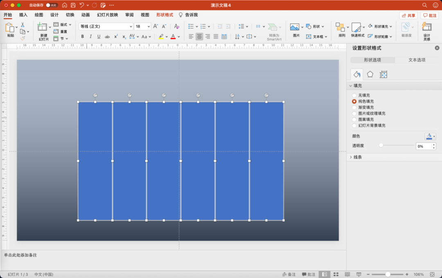Open the font color dropdown arrow
This screenshot has width=442, height=278.
pos(179,37)
